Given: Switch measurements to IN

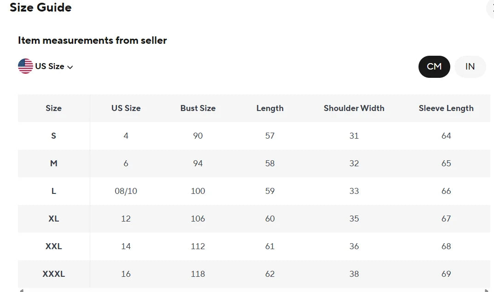Looking at the screenshot, I should tap(470, 66).
